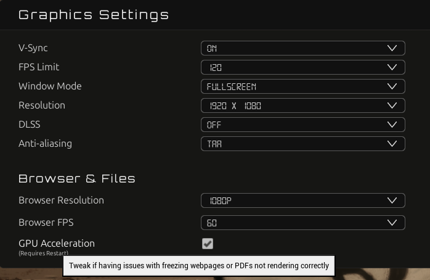The height and width of the screenshot is (280, 430).
Task: Click the V-Sync setting label
Action: click(33, 48)
